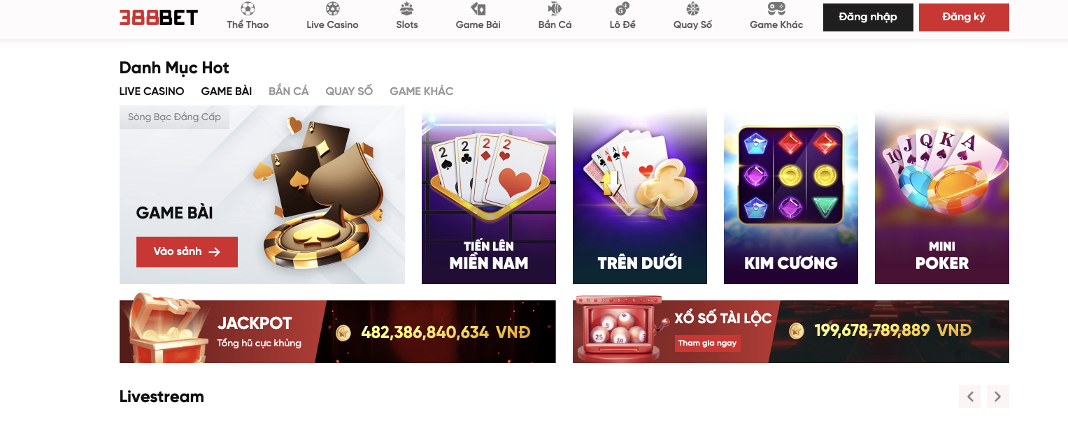Click the Vào sảnh button
The width and height of the screenshot is (1068, 421).
(187, 252)
